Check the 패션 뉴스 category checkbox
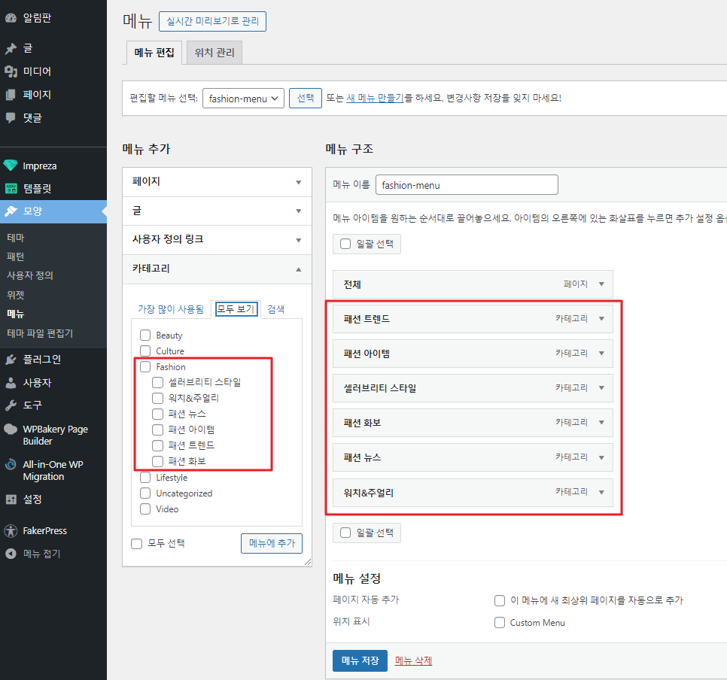Viewport: 727px width, 680px height. click(157, 414)
